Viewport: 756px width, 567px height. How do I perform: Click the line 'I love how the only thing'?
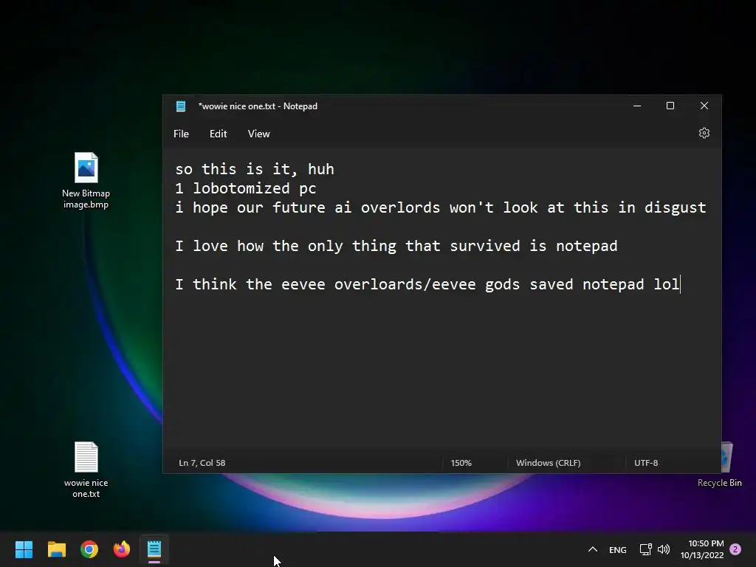click(396, 246)
